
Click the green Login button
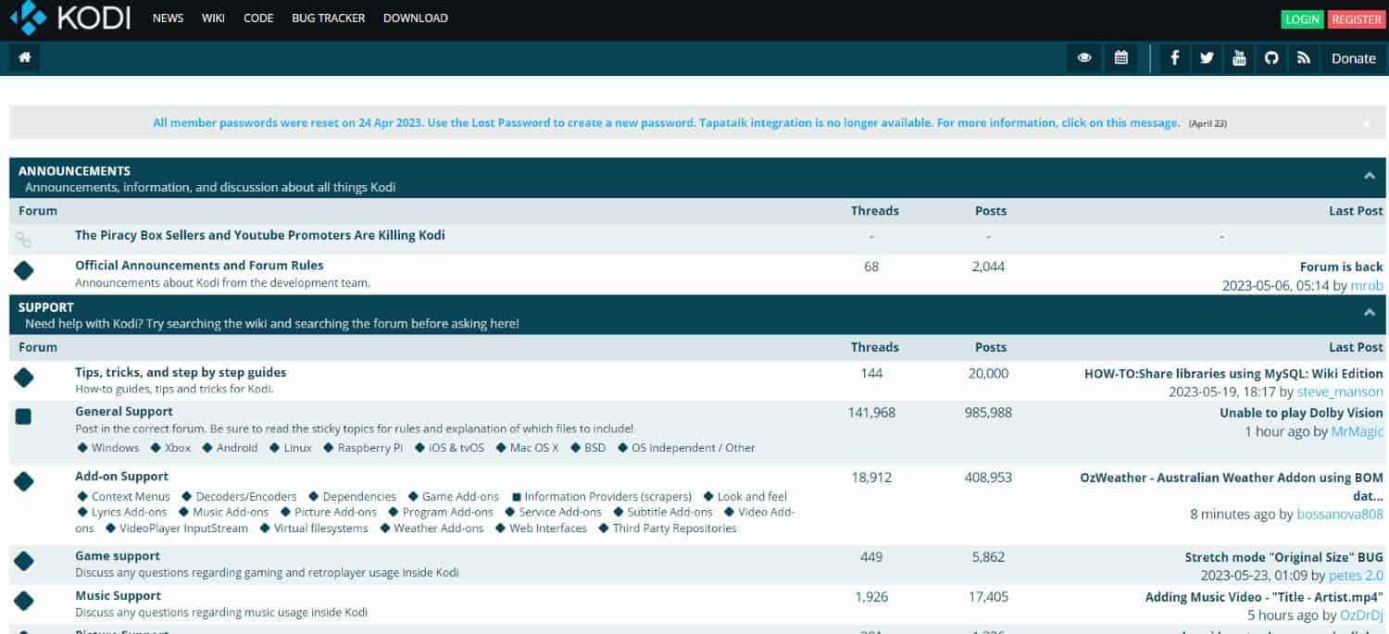coord(1303,19)
